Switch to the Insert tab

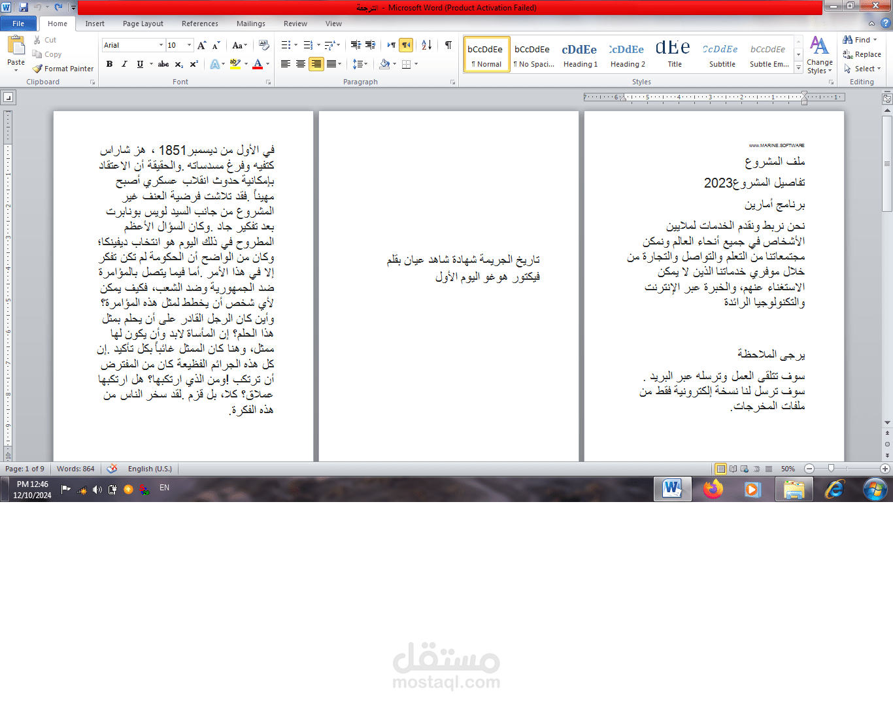pyautogui.click(x=95, y=24)
